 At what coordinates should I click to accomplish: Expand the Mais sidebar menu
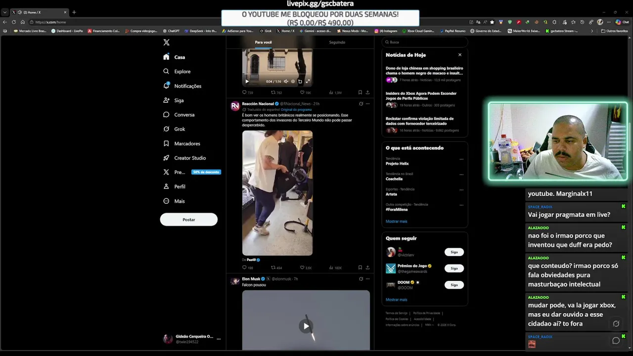[174, 201]
